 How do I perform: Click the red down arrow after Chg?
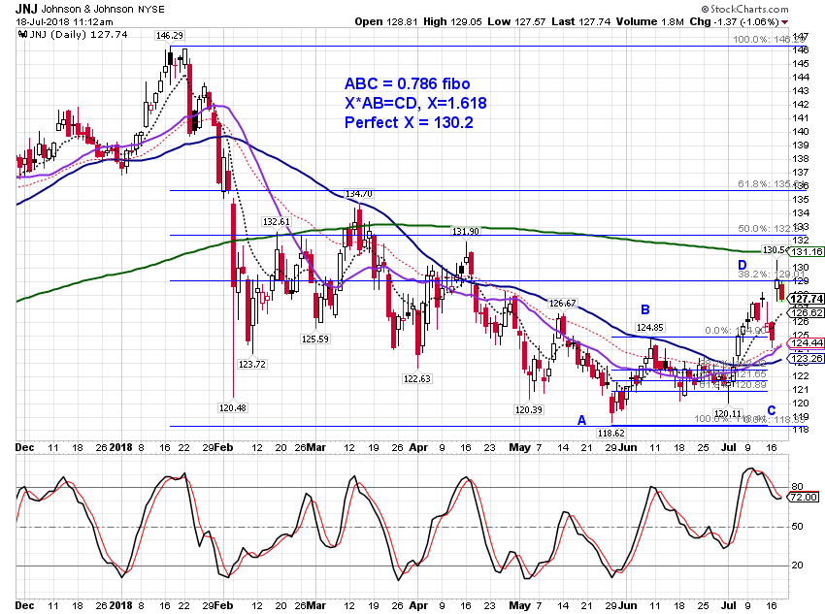coord(784,22)
